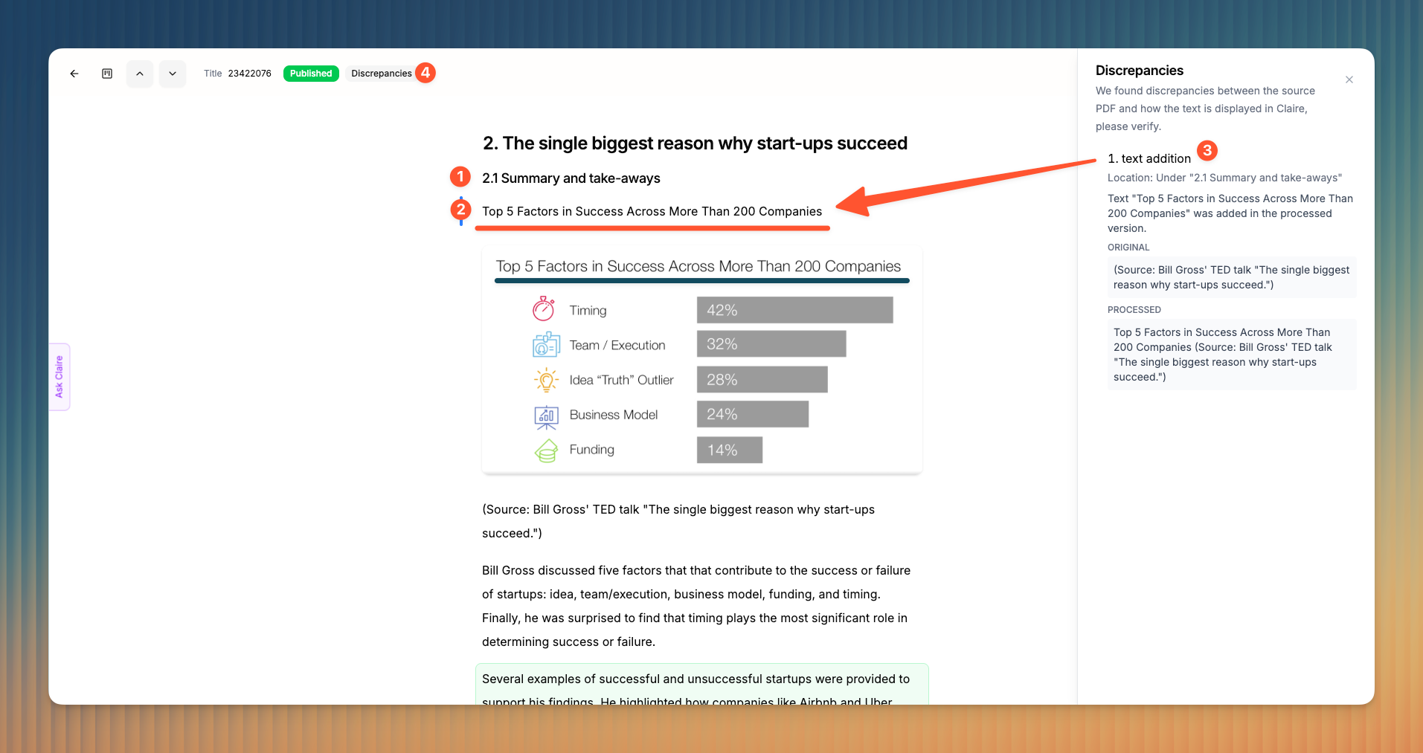
Task: Go to next document with down chevron
Action: 173,74
